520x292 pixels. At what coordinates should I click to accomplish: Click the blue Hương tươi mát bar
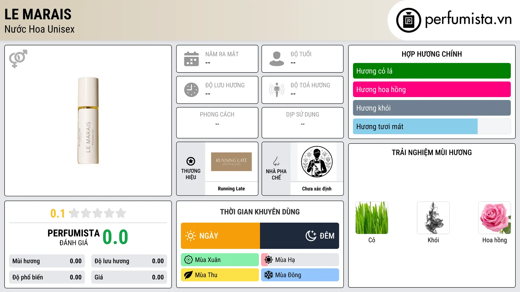pos(432,126)
